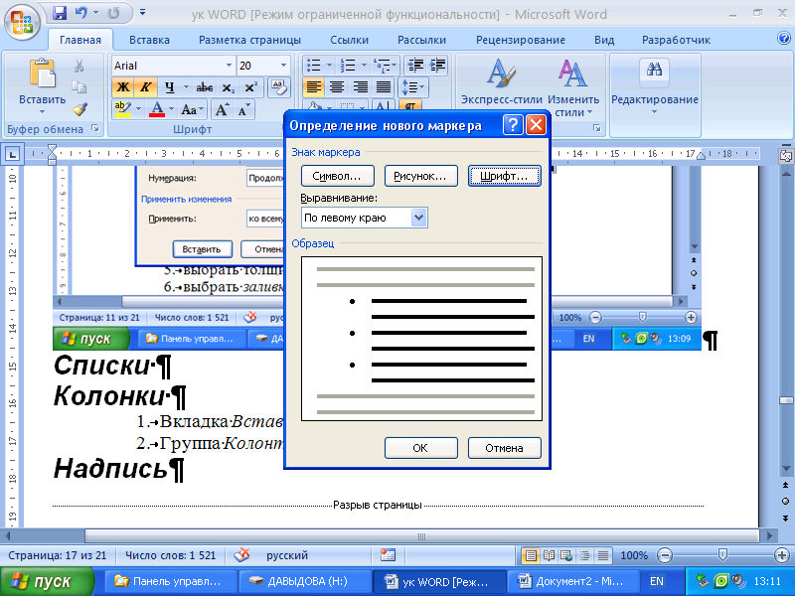Apply the red font color
The image size is (795, 596).
[x=157, y=109]
